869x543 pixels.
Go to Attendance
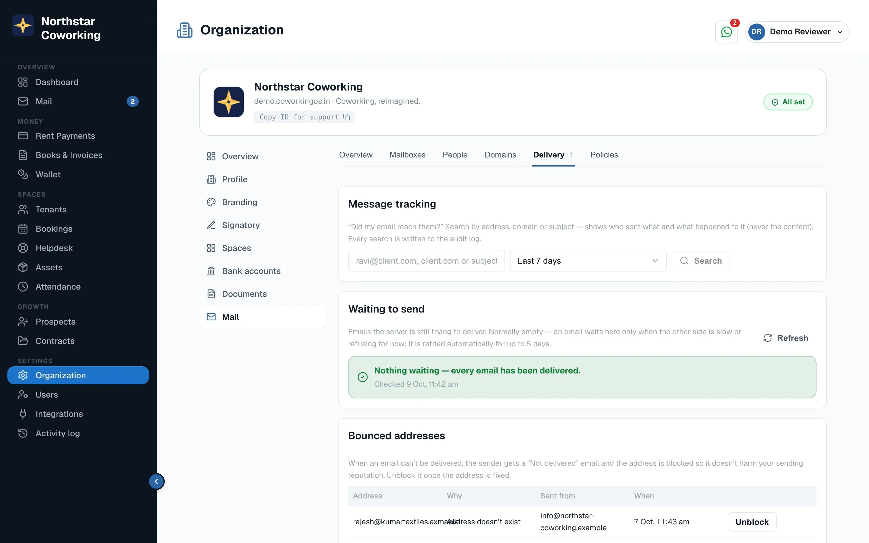click(x=78, y=287)
